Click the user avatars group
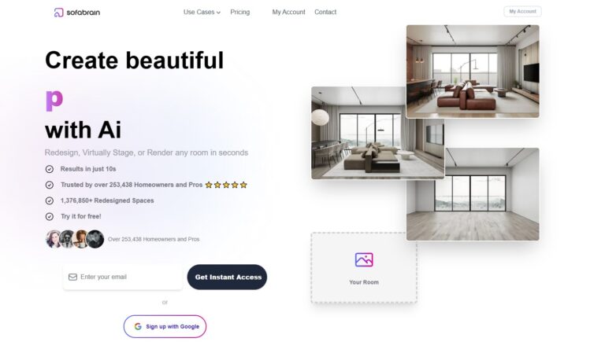 [75, 239]
